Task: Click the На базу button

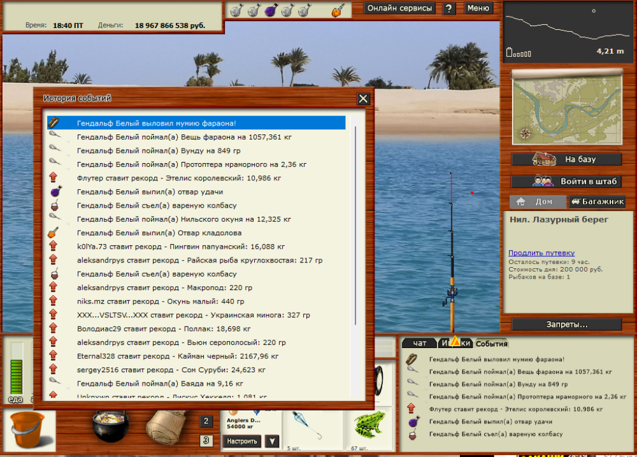Action: 567,159
